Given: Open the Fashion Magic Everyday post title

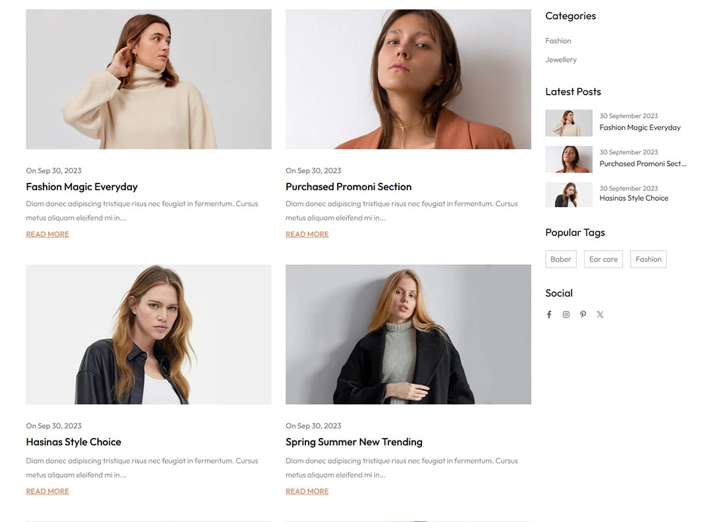Looking at the screenshot, I should [82, 187].
